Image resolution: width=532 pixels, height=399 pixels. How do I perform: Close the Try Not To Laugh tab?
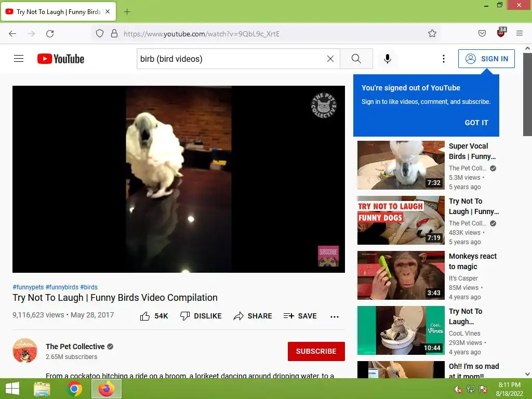[108, 11]
